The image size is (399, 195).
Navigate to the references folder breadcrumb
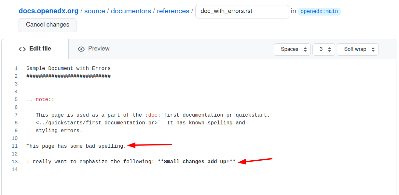(x=173, y=11)
